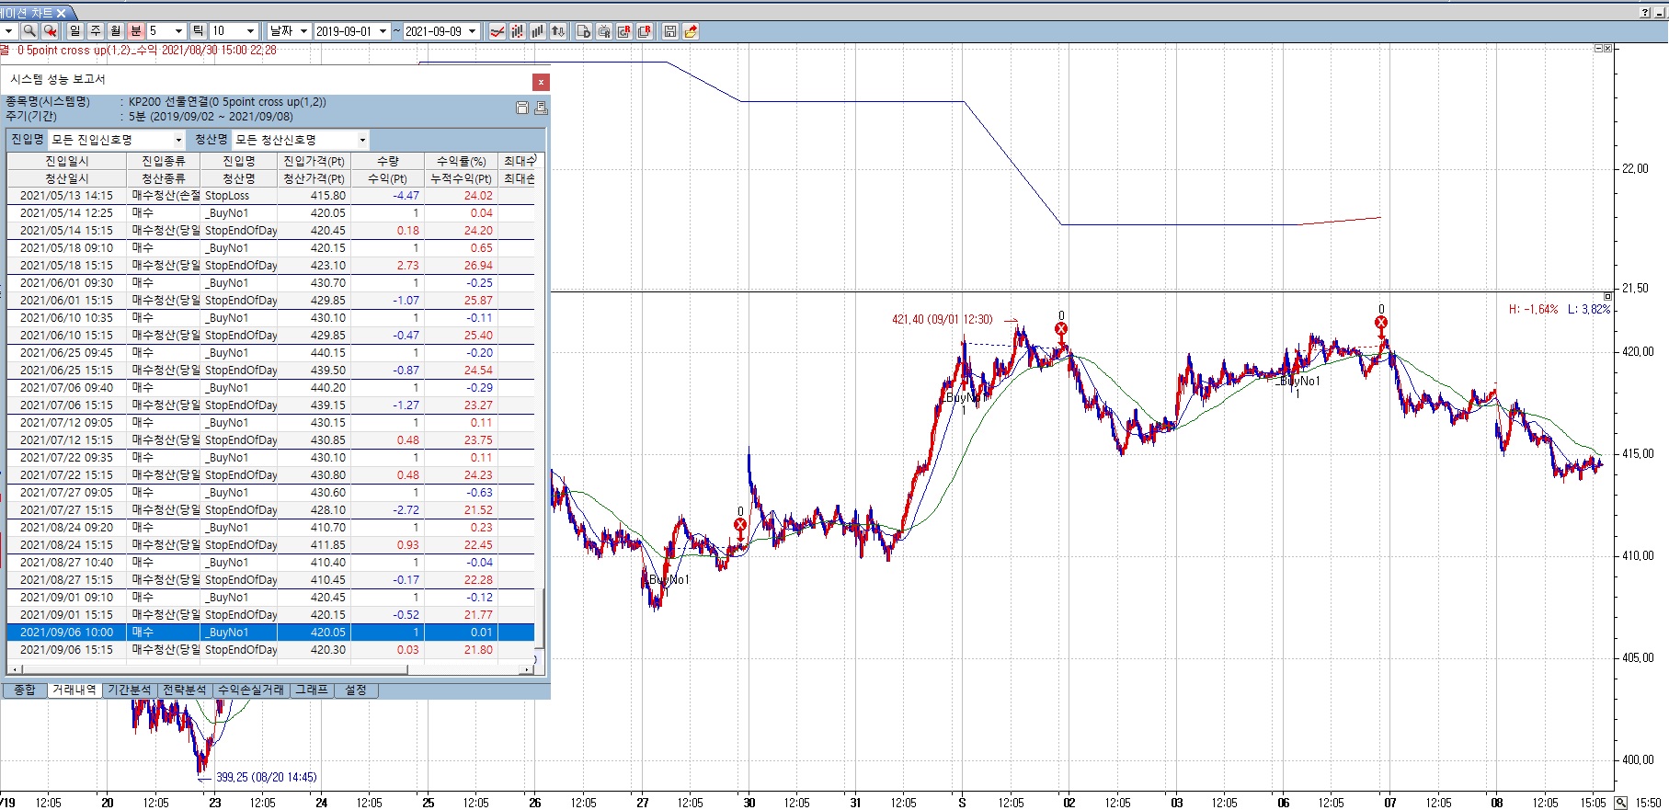Screen dimensions: 1669x810
Task: Close the system performance report panel
Action: 541,82
